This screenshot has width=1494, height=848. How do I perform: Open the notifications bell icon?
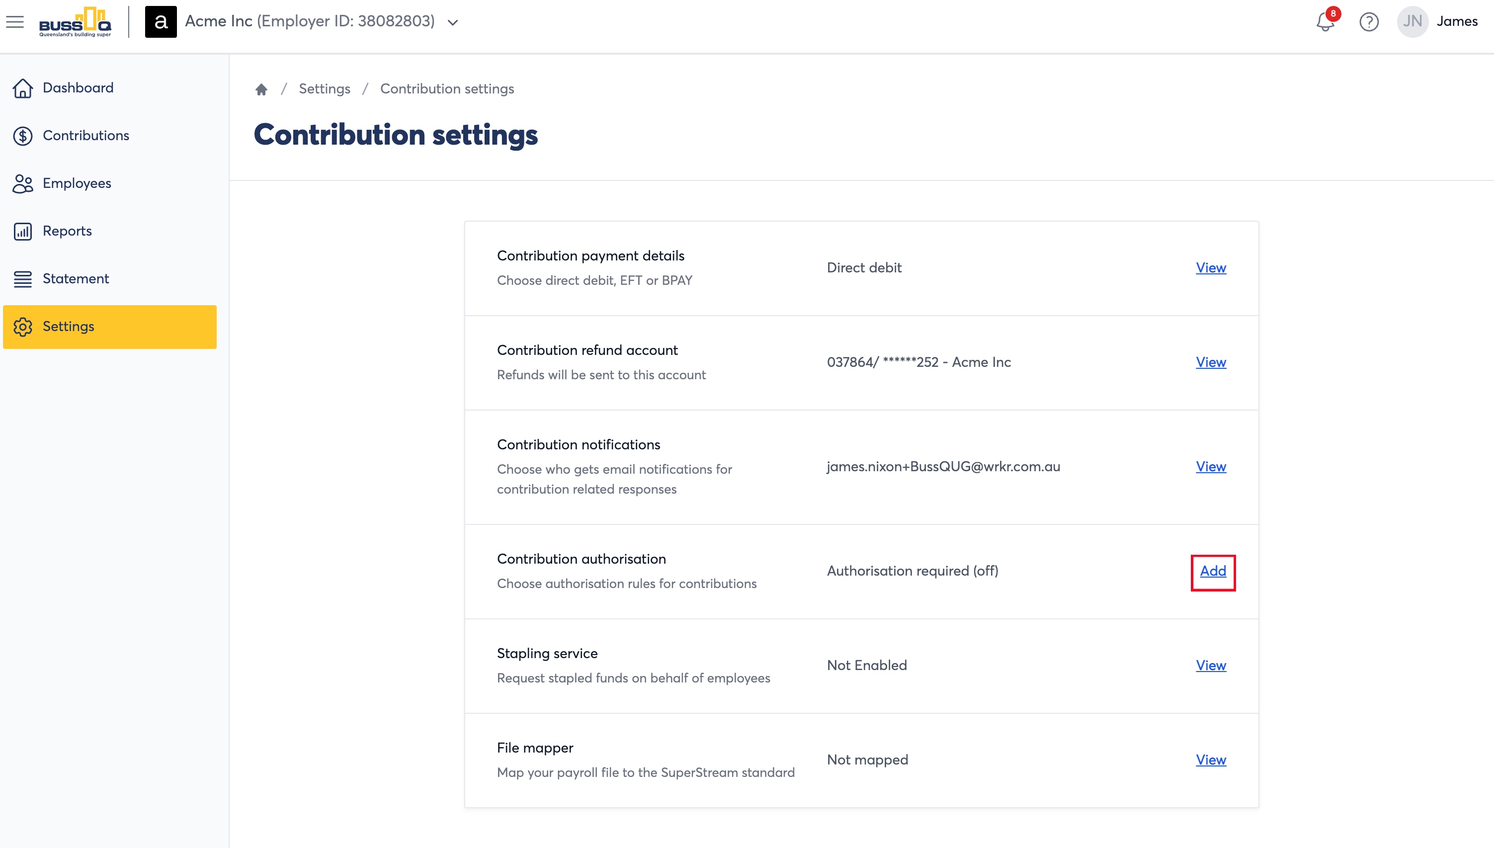(x=1325, y=22)
